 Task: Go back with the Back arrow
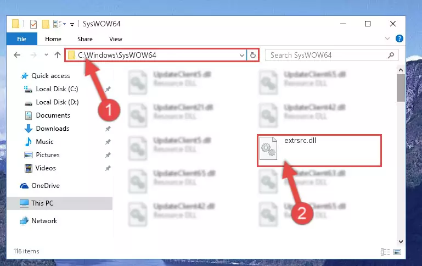(17, 55)
